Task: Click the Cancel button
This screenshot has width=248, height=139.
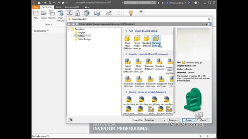Action: tap(203, 120)
